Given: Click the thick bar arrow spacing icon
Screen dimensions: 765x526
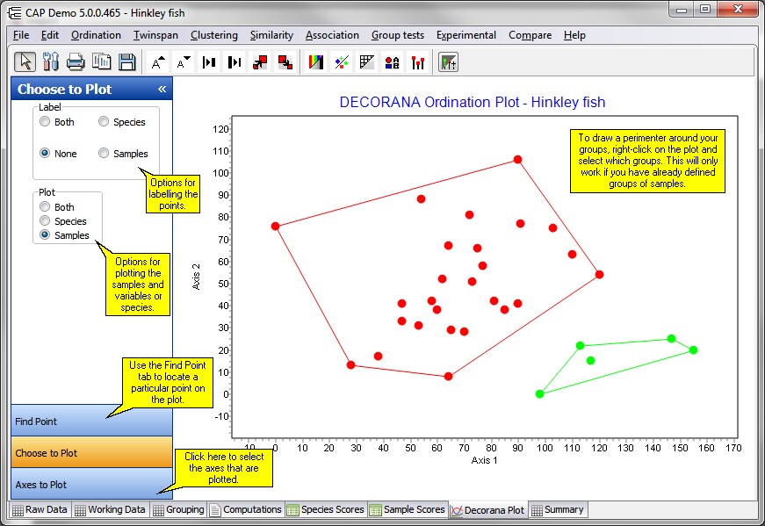Looking at the screenshot, I should tap(235, 62).
